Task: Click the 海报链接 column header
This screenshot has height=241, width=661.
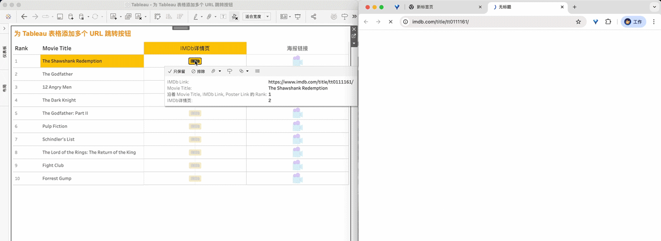Action: (x=297, y=48)
